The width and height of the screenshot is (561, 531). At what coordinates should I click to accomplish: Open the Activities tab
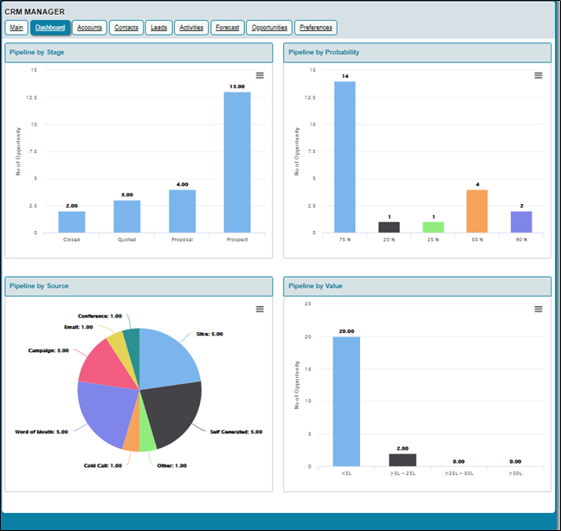191,28
